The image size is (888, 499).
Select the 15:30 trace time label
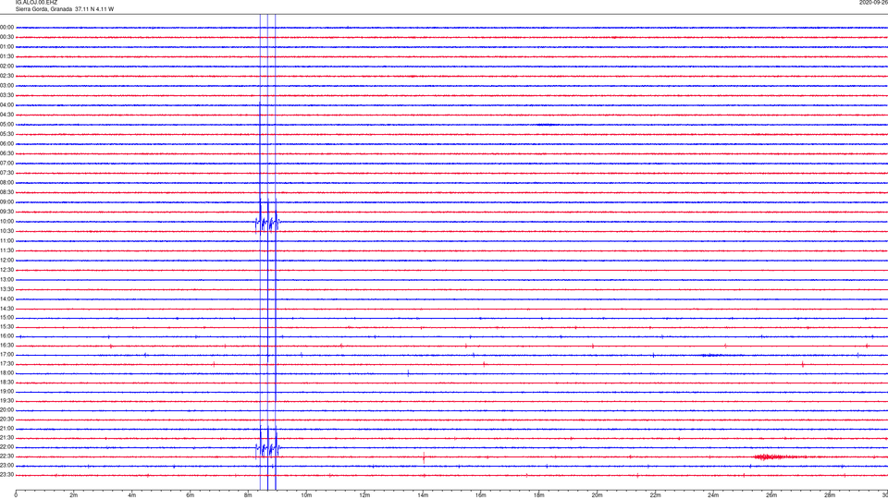[7, 326]
